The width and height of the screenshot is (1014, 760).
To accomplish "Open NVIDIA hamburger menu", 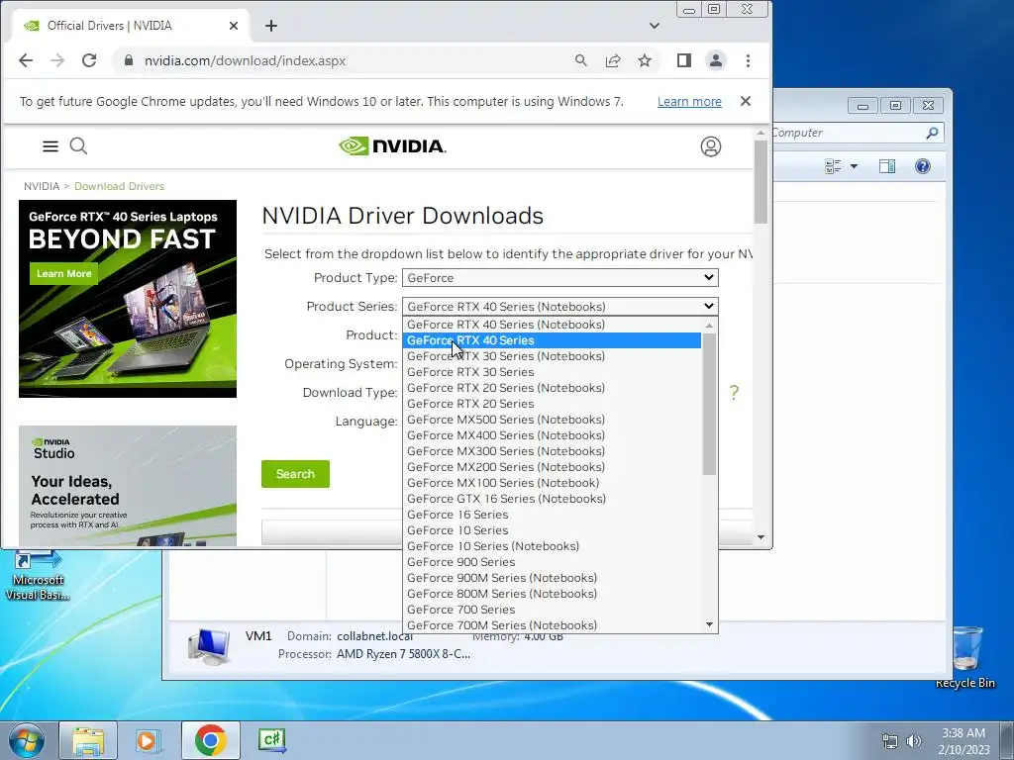I will tap(51, 146).
